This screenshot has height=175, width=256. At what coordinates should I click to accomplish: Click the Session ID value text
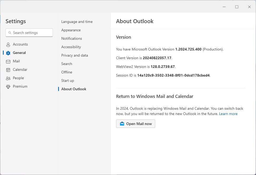[x=173, y=75]
